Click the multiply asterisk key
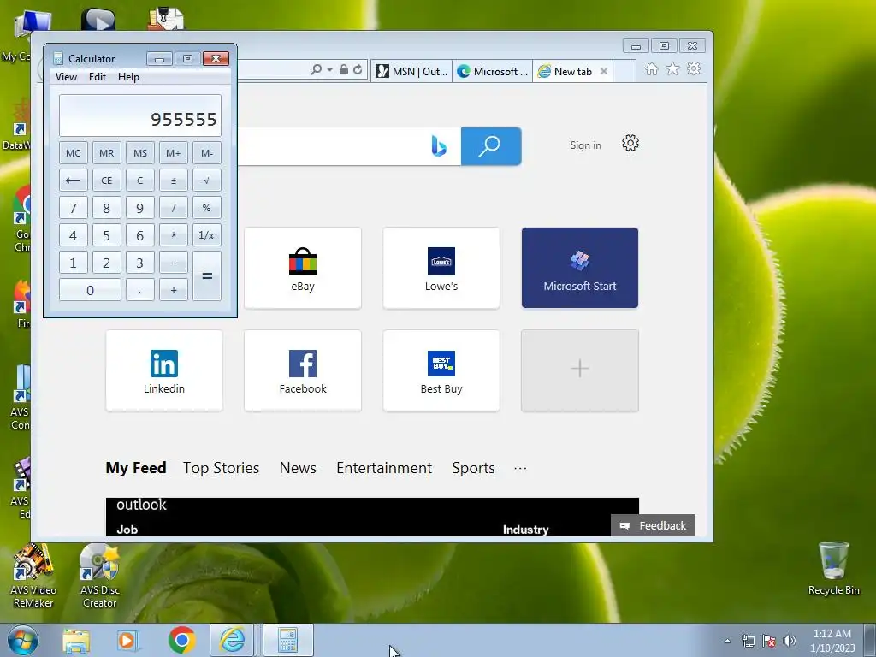The image size is (876, 657). (173, 235)
